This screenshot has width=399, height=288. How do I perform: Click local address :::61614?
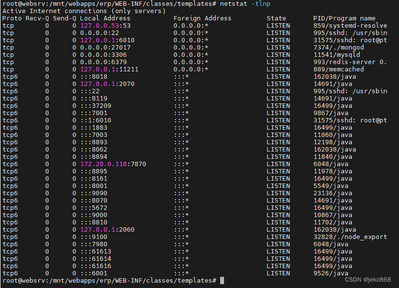(96, 259)
